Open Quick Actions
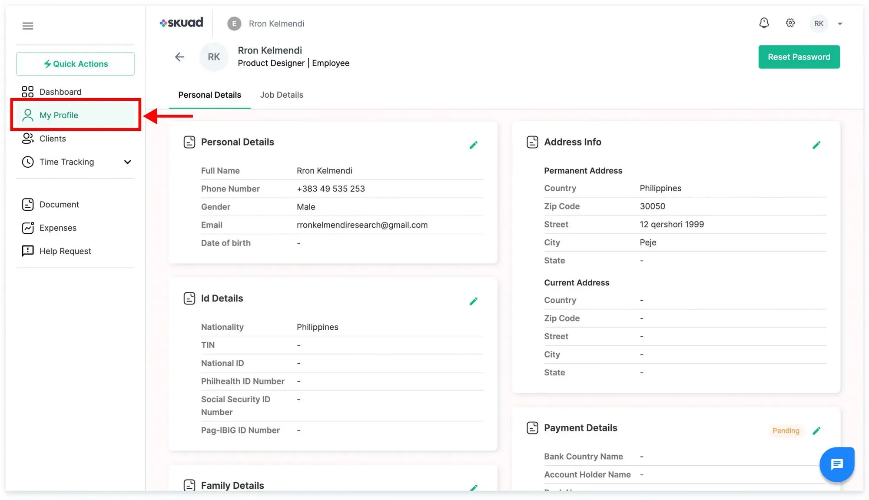 75,64
